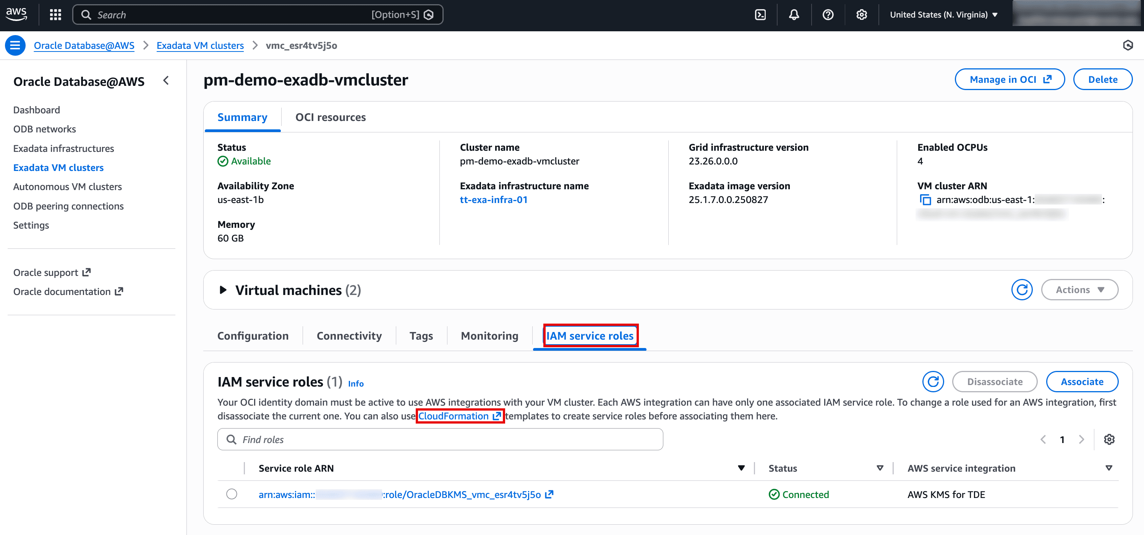This screenshot has height=535, width=1144.
Task: Click the Associate button
Action: [x=1082, y=382]
